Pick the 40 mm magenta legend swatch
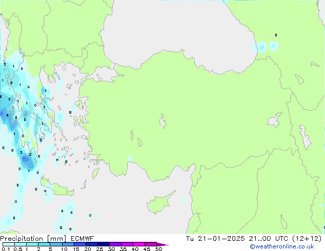325x251 pixels. [x=139, y=244]
